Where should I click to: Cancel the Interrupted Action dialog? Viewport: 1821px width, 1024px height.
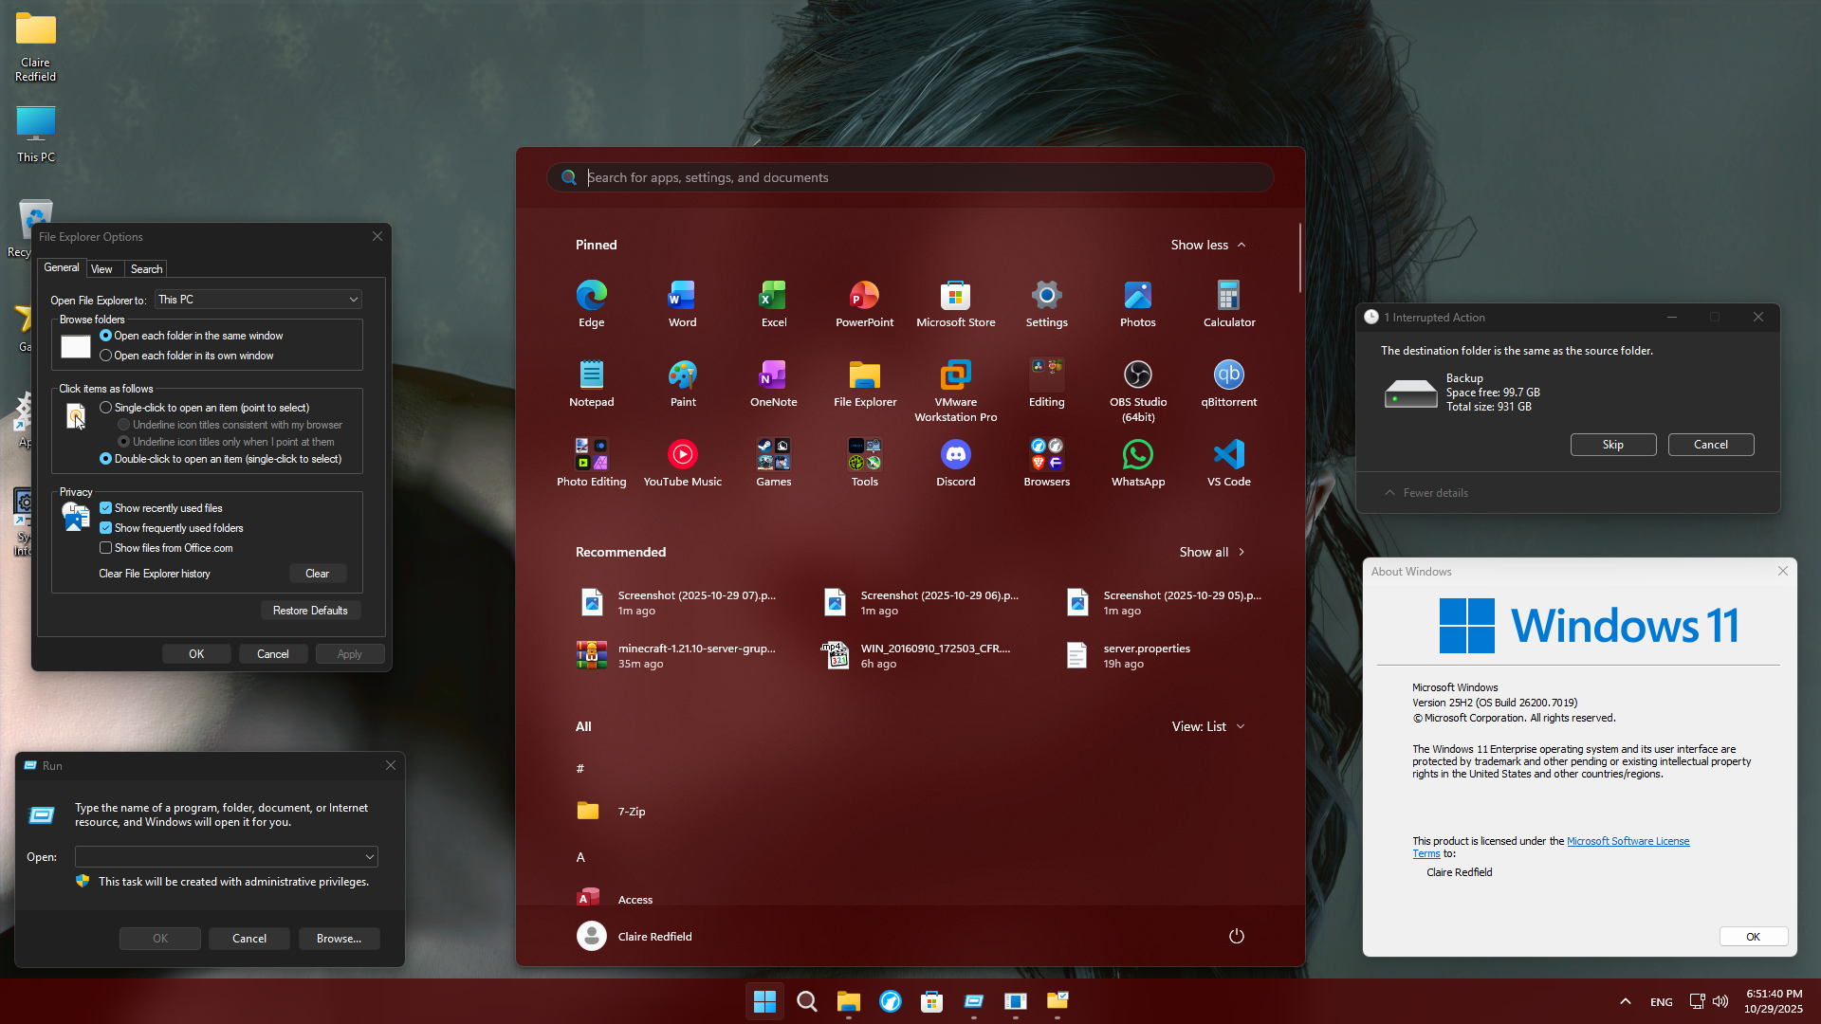pos(1710,445)
